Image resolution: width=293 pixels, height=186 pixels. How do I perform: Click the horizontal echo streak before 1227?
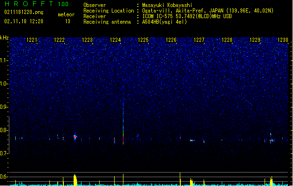click(x=192, y=140)
